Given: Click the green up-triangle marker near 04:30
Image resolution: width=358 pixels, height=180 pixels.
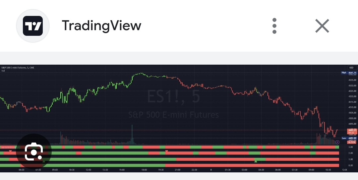Looking at the screenshot, I should (x=256, y=161).
